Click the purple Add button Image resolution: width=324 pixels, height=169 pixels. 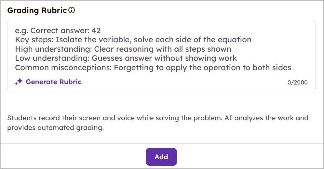(x=161, y=157)
